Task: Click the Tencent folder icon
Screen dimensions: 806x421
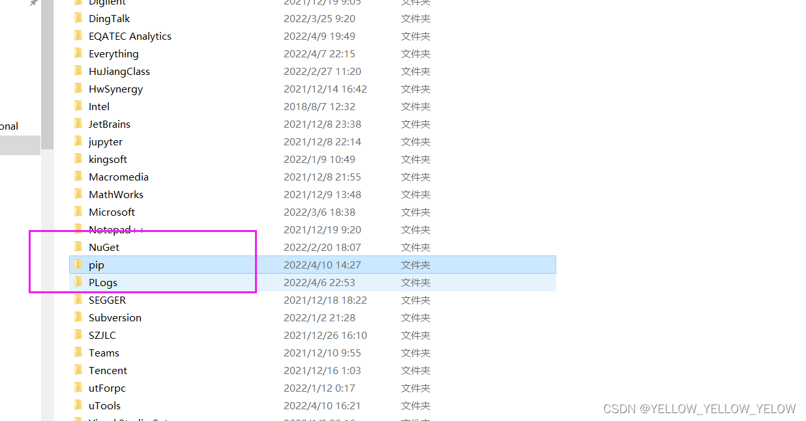Action: 78,370
